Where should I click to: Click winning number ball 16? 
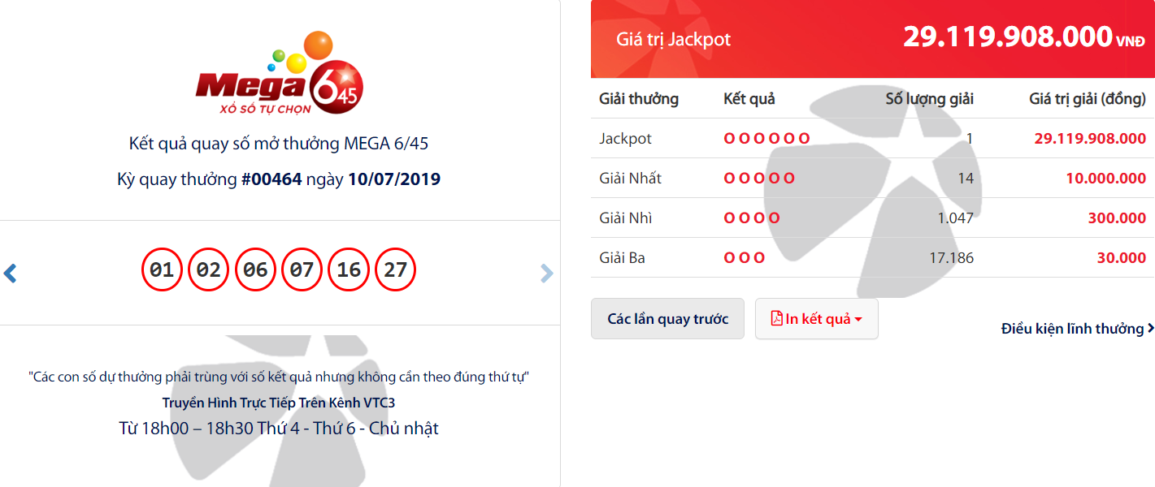(349, 270)
